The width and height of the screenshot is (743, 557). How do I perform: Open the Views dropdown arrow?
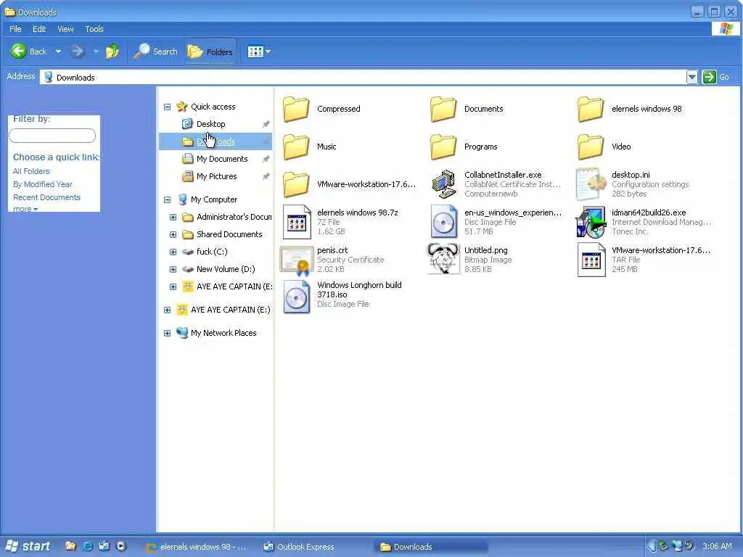(x=268, y=51)
